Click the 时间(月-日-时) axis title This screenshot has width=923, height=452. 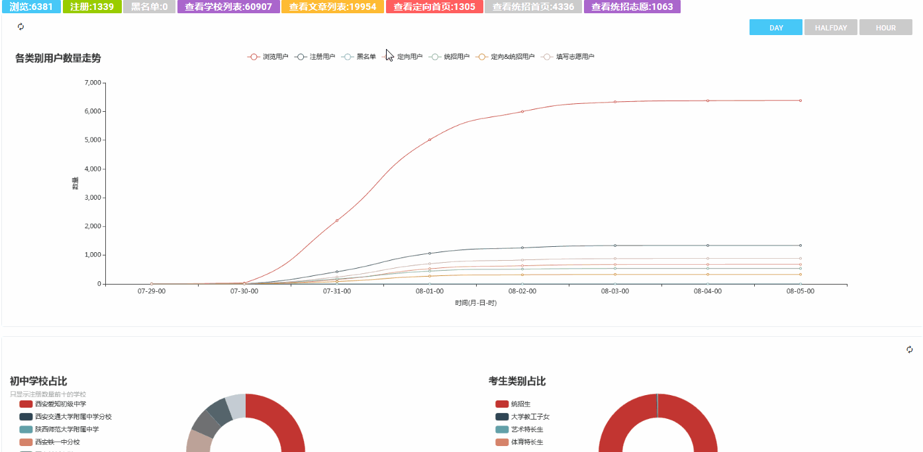[476, 303]
